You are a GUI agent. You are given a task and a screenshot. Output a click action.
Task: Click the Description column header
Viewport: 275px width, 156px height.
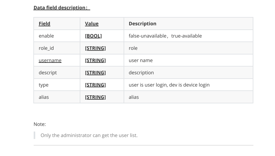(142, 24)
